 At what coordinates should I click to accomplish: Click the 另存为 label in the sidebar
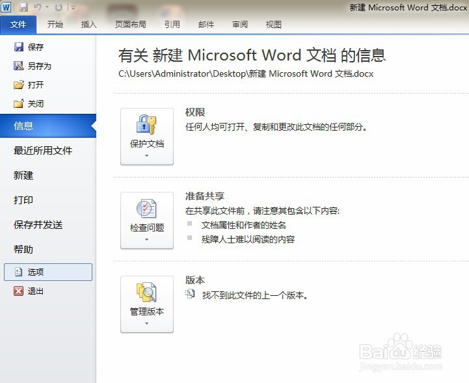click(x=40, y=66)
